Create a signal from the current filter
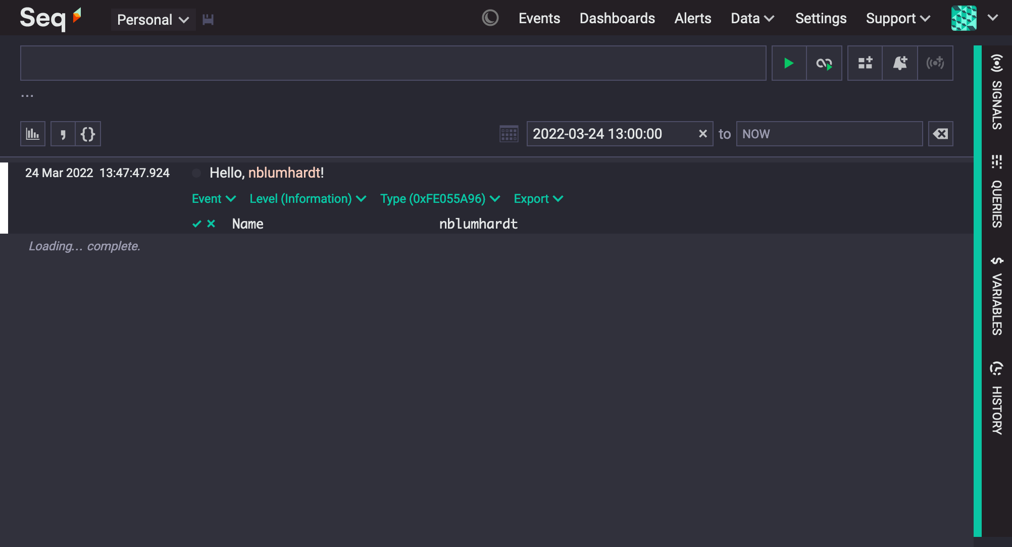 (935, 63)
